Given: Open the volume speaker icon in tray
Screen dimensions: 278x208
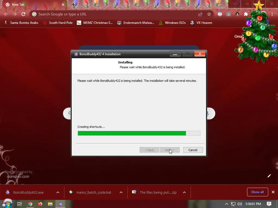Looking at the screenshot, I should pos(240,204).
